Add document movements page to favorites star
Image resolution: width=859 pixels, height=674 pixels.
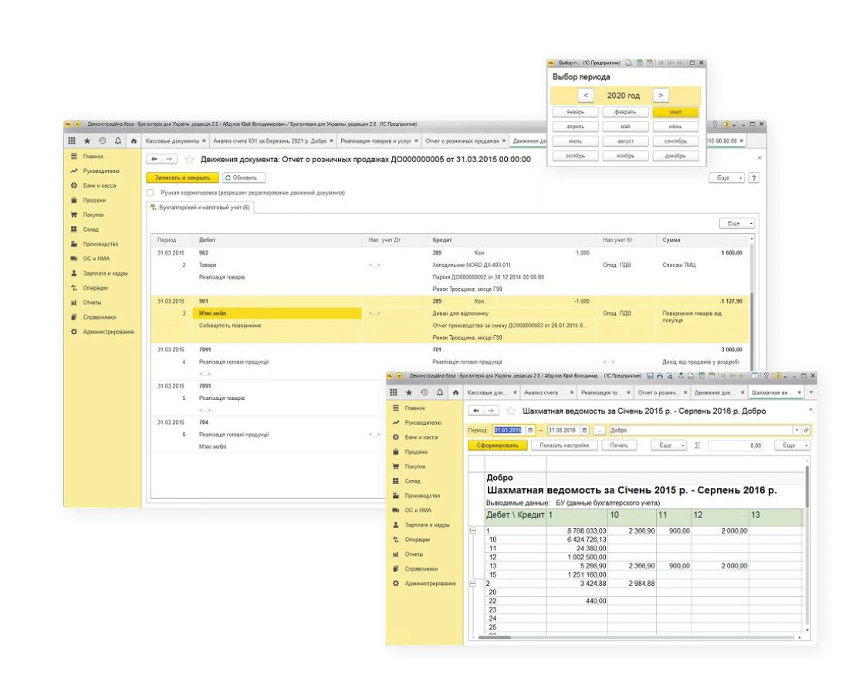click(190, 159)
